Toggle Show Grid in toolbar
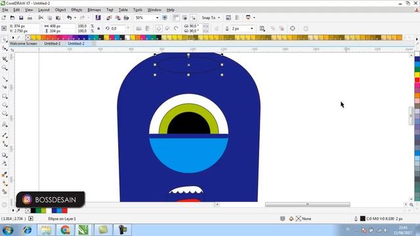This screenshot has width=420, height=236. coord(184,18)
